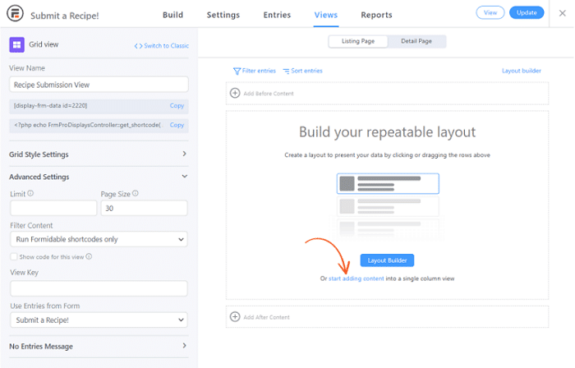Click the code brackets icon by Switch to Classic
Image resolution: width=575 pixels, height=368 pixels.
click(x=138, y=46)
